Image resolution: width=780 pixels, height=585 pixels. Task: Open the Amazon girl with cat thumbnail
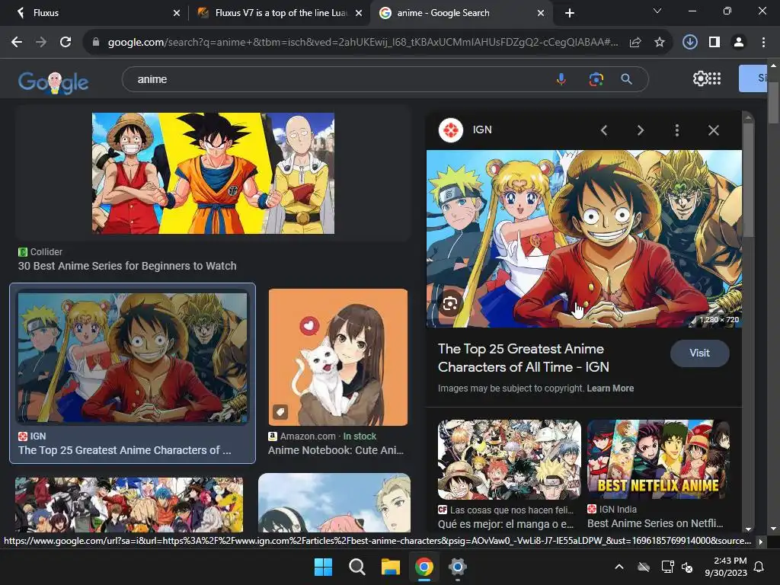click(337, 357)
